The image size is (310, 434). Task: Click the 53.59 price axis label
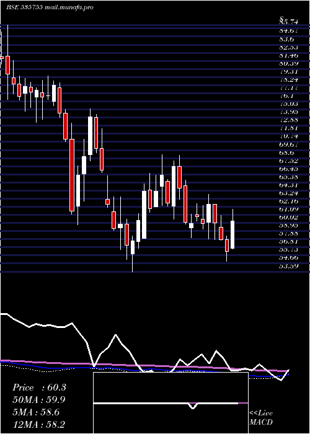tap(289, 267)
